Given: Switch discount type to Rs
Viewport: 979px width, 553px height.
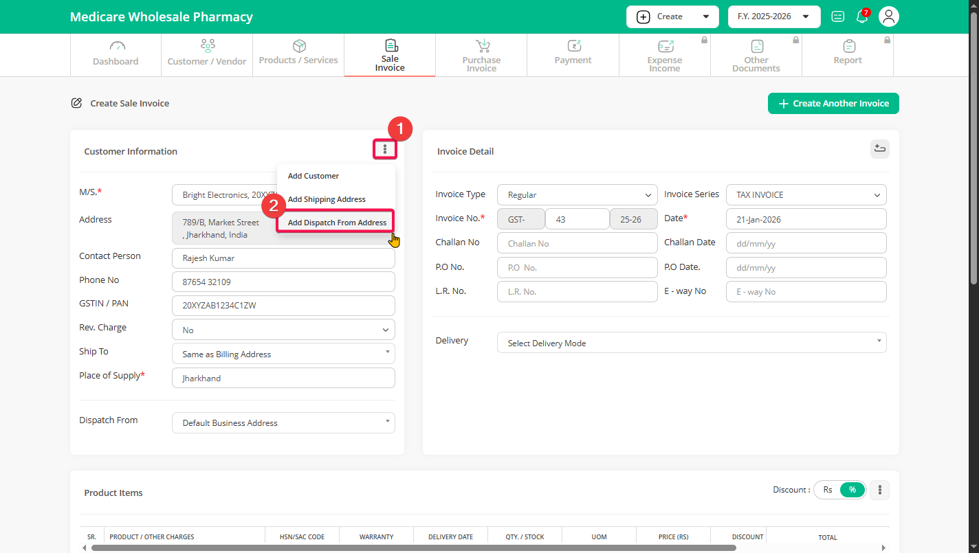Looking at the screenshot, I should pyautogui.click(x=828, y=490).
